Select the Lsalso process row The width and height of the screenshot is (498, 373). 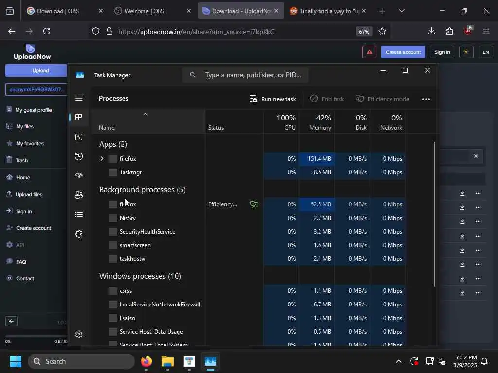point(249,318)
